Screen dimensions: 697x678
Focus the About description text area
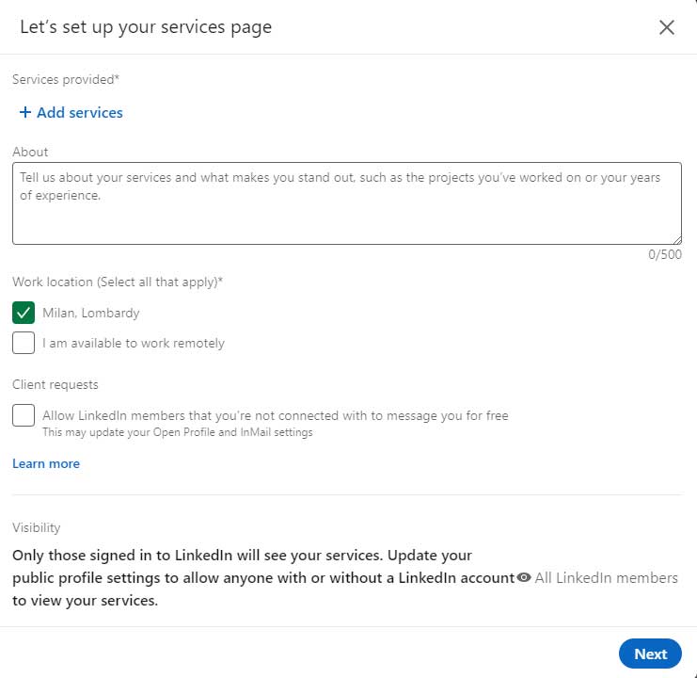tap(346, 202)
